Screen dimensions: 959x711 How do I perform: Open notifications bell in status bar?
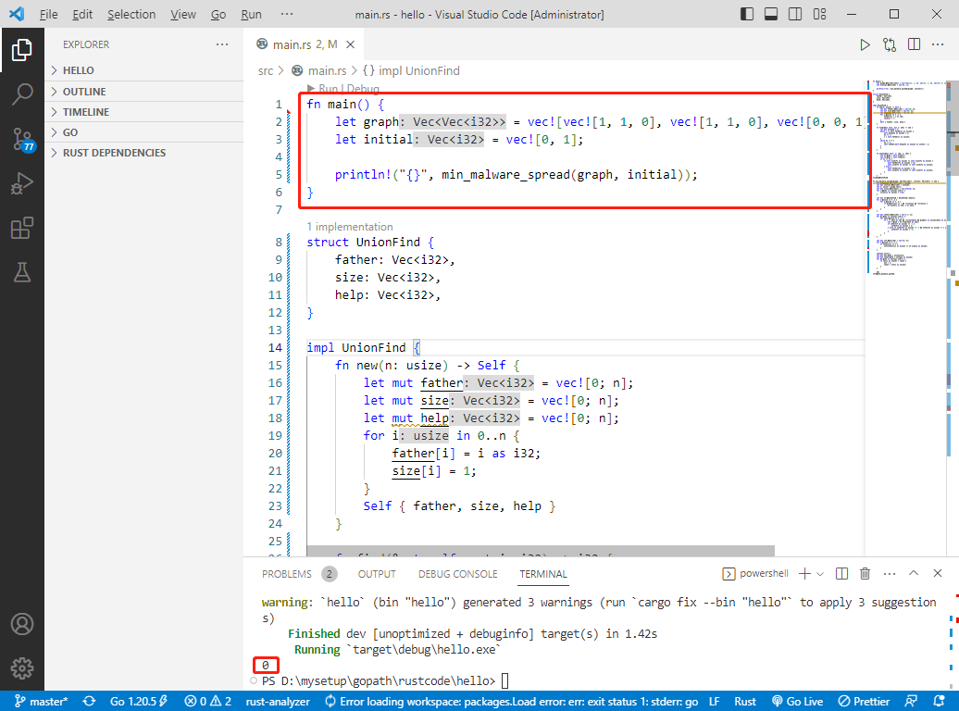coord(940,701)
